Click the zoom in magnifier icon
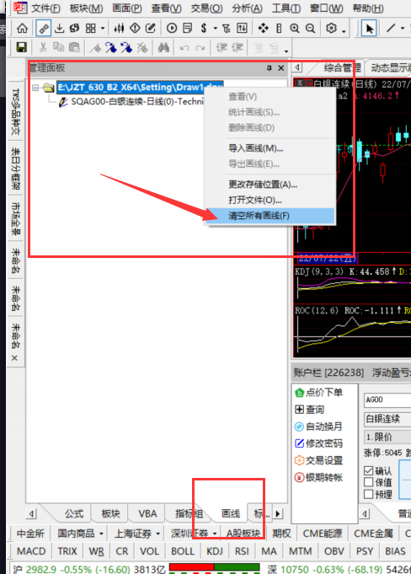Screen dimensions: 411x574 [295, 28]
